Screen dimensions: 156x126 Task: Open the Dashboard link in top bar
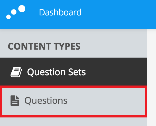click(x=60, y=12)
